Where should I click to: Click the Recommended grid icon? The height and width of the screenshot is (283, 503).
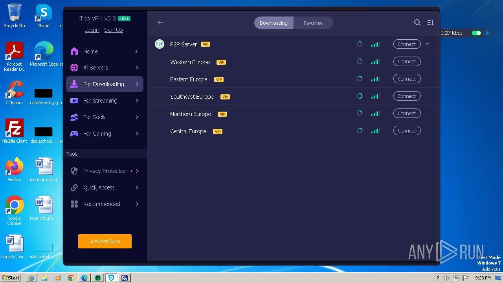click(74, 204)
